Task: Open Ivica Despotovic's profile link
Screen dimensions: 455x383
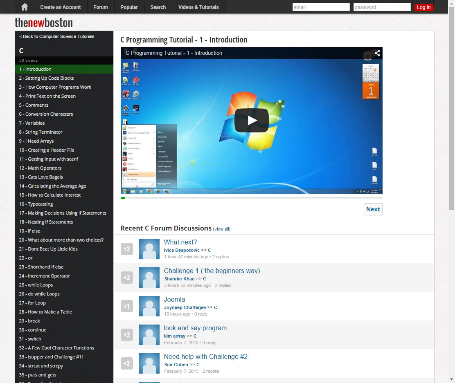Action: 182,250
